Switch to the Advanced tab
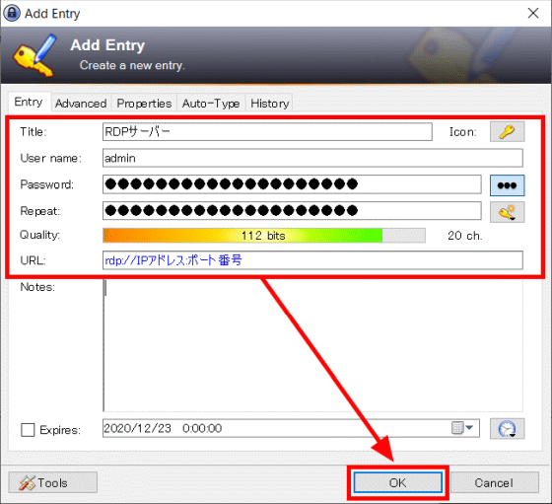The width and height of the screenshot is (552, 504). click(x=81, y=104)
